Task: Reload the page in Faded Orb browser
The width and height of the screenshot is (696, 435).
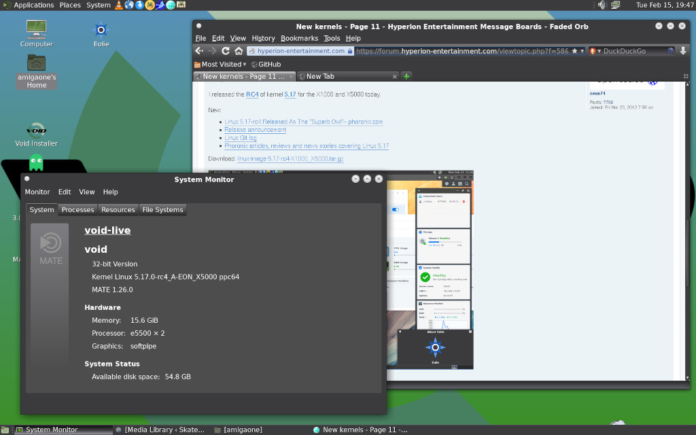Action: (x=226, y=51)
